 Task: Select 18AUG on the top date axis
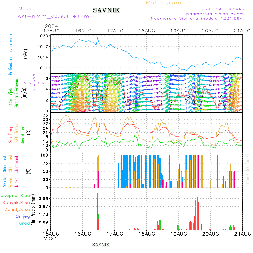[x=147, y=31]
